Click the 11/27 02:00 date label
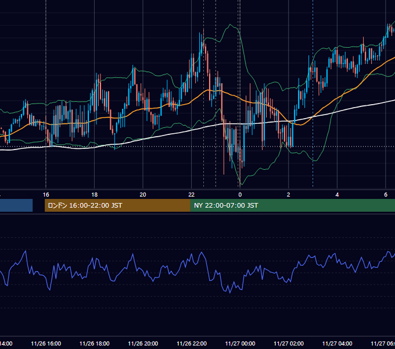Viewport: 395px width, 349px height. pos(289,344)
